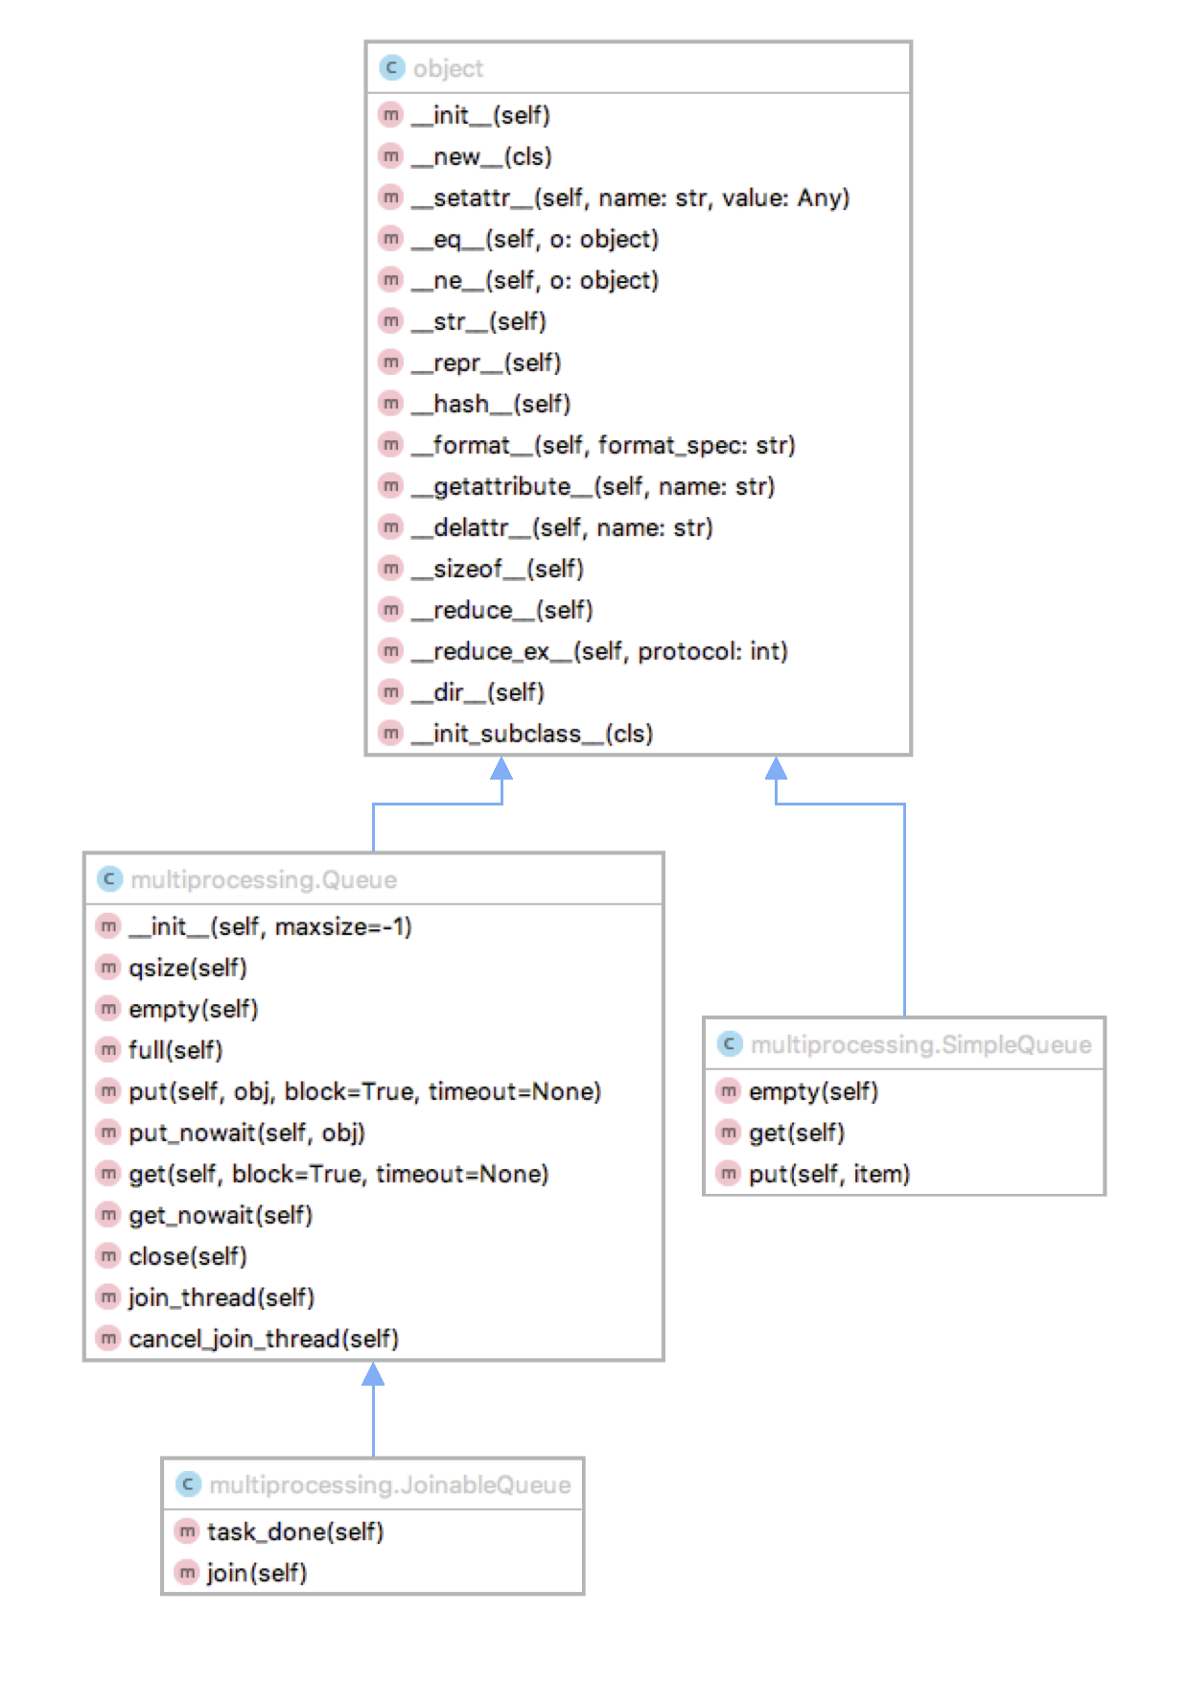Select the __eq__(self, o: object) method
The height and width of the screenshot is (1682, 1188).
pyautogui.click(x=536, y=239)
